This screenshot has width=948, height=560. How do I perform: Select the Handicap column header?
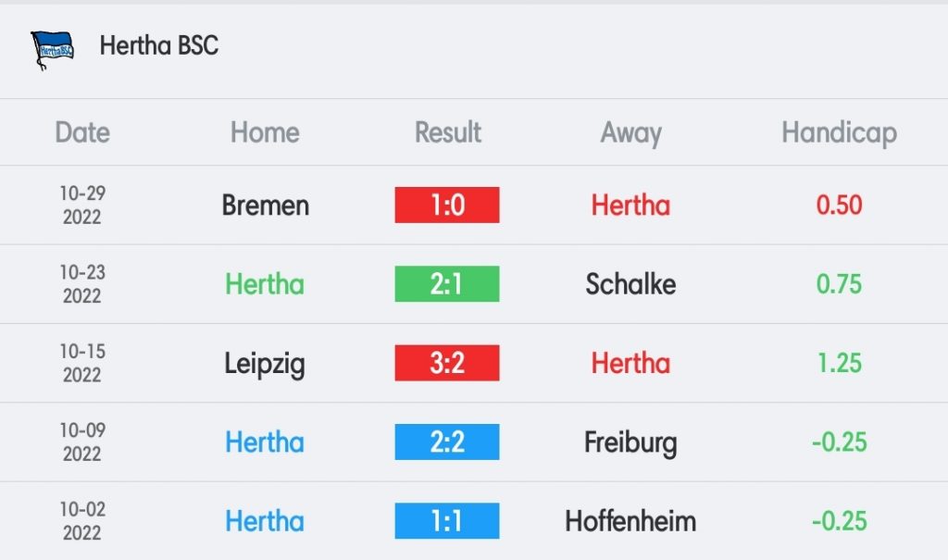839,133
